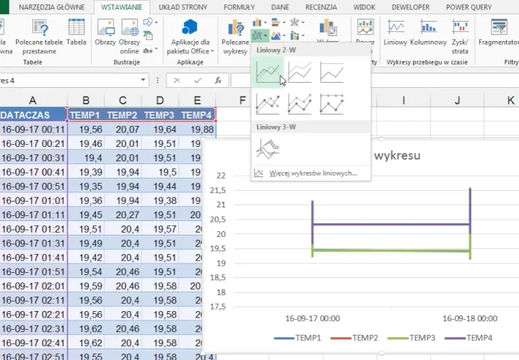Cancel formula bar entry
This screenshot has width=519, height=360.
pos(177,81)
